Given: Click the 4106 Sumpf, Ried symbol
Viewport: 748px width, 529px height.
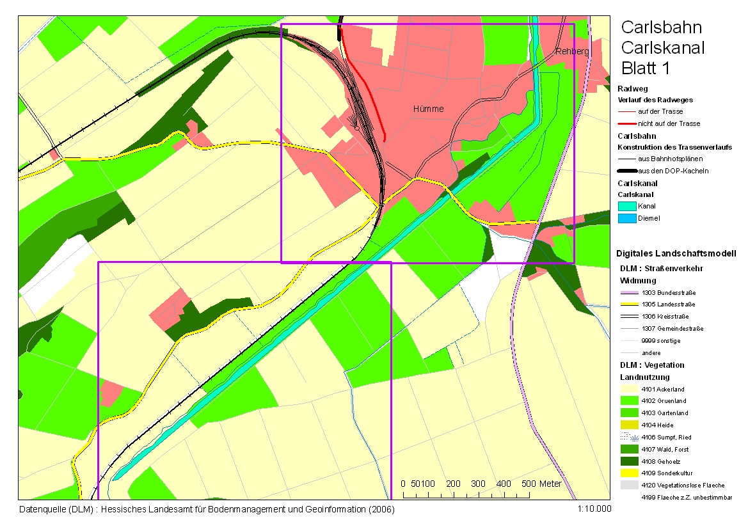Looking at the screenshot, I should [x=628, y=437].
